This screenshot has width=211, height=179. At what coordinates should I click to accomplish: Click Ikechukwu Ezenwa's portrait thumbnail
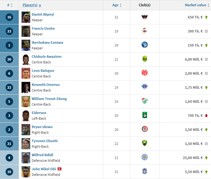coord(26,45)
